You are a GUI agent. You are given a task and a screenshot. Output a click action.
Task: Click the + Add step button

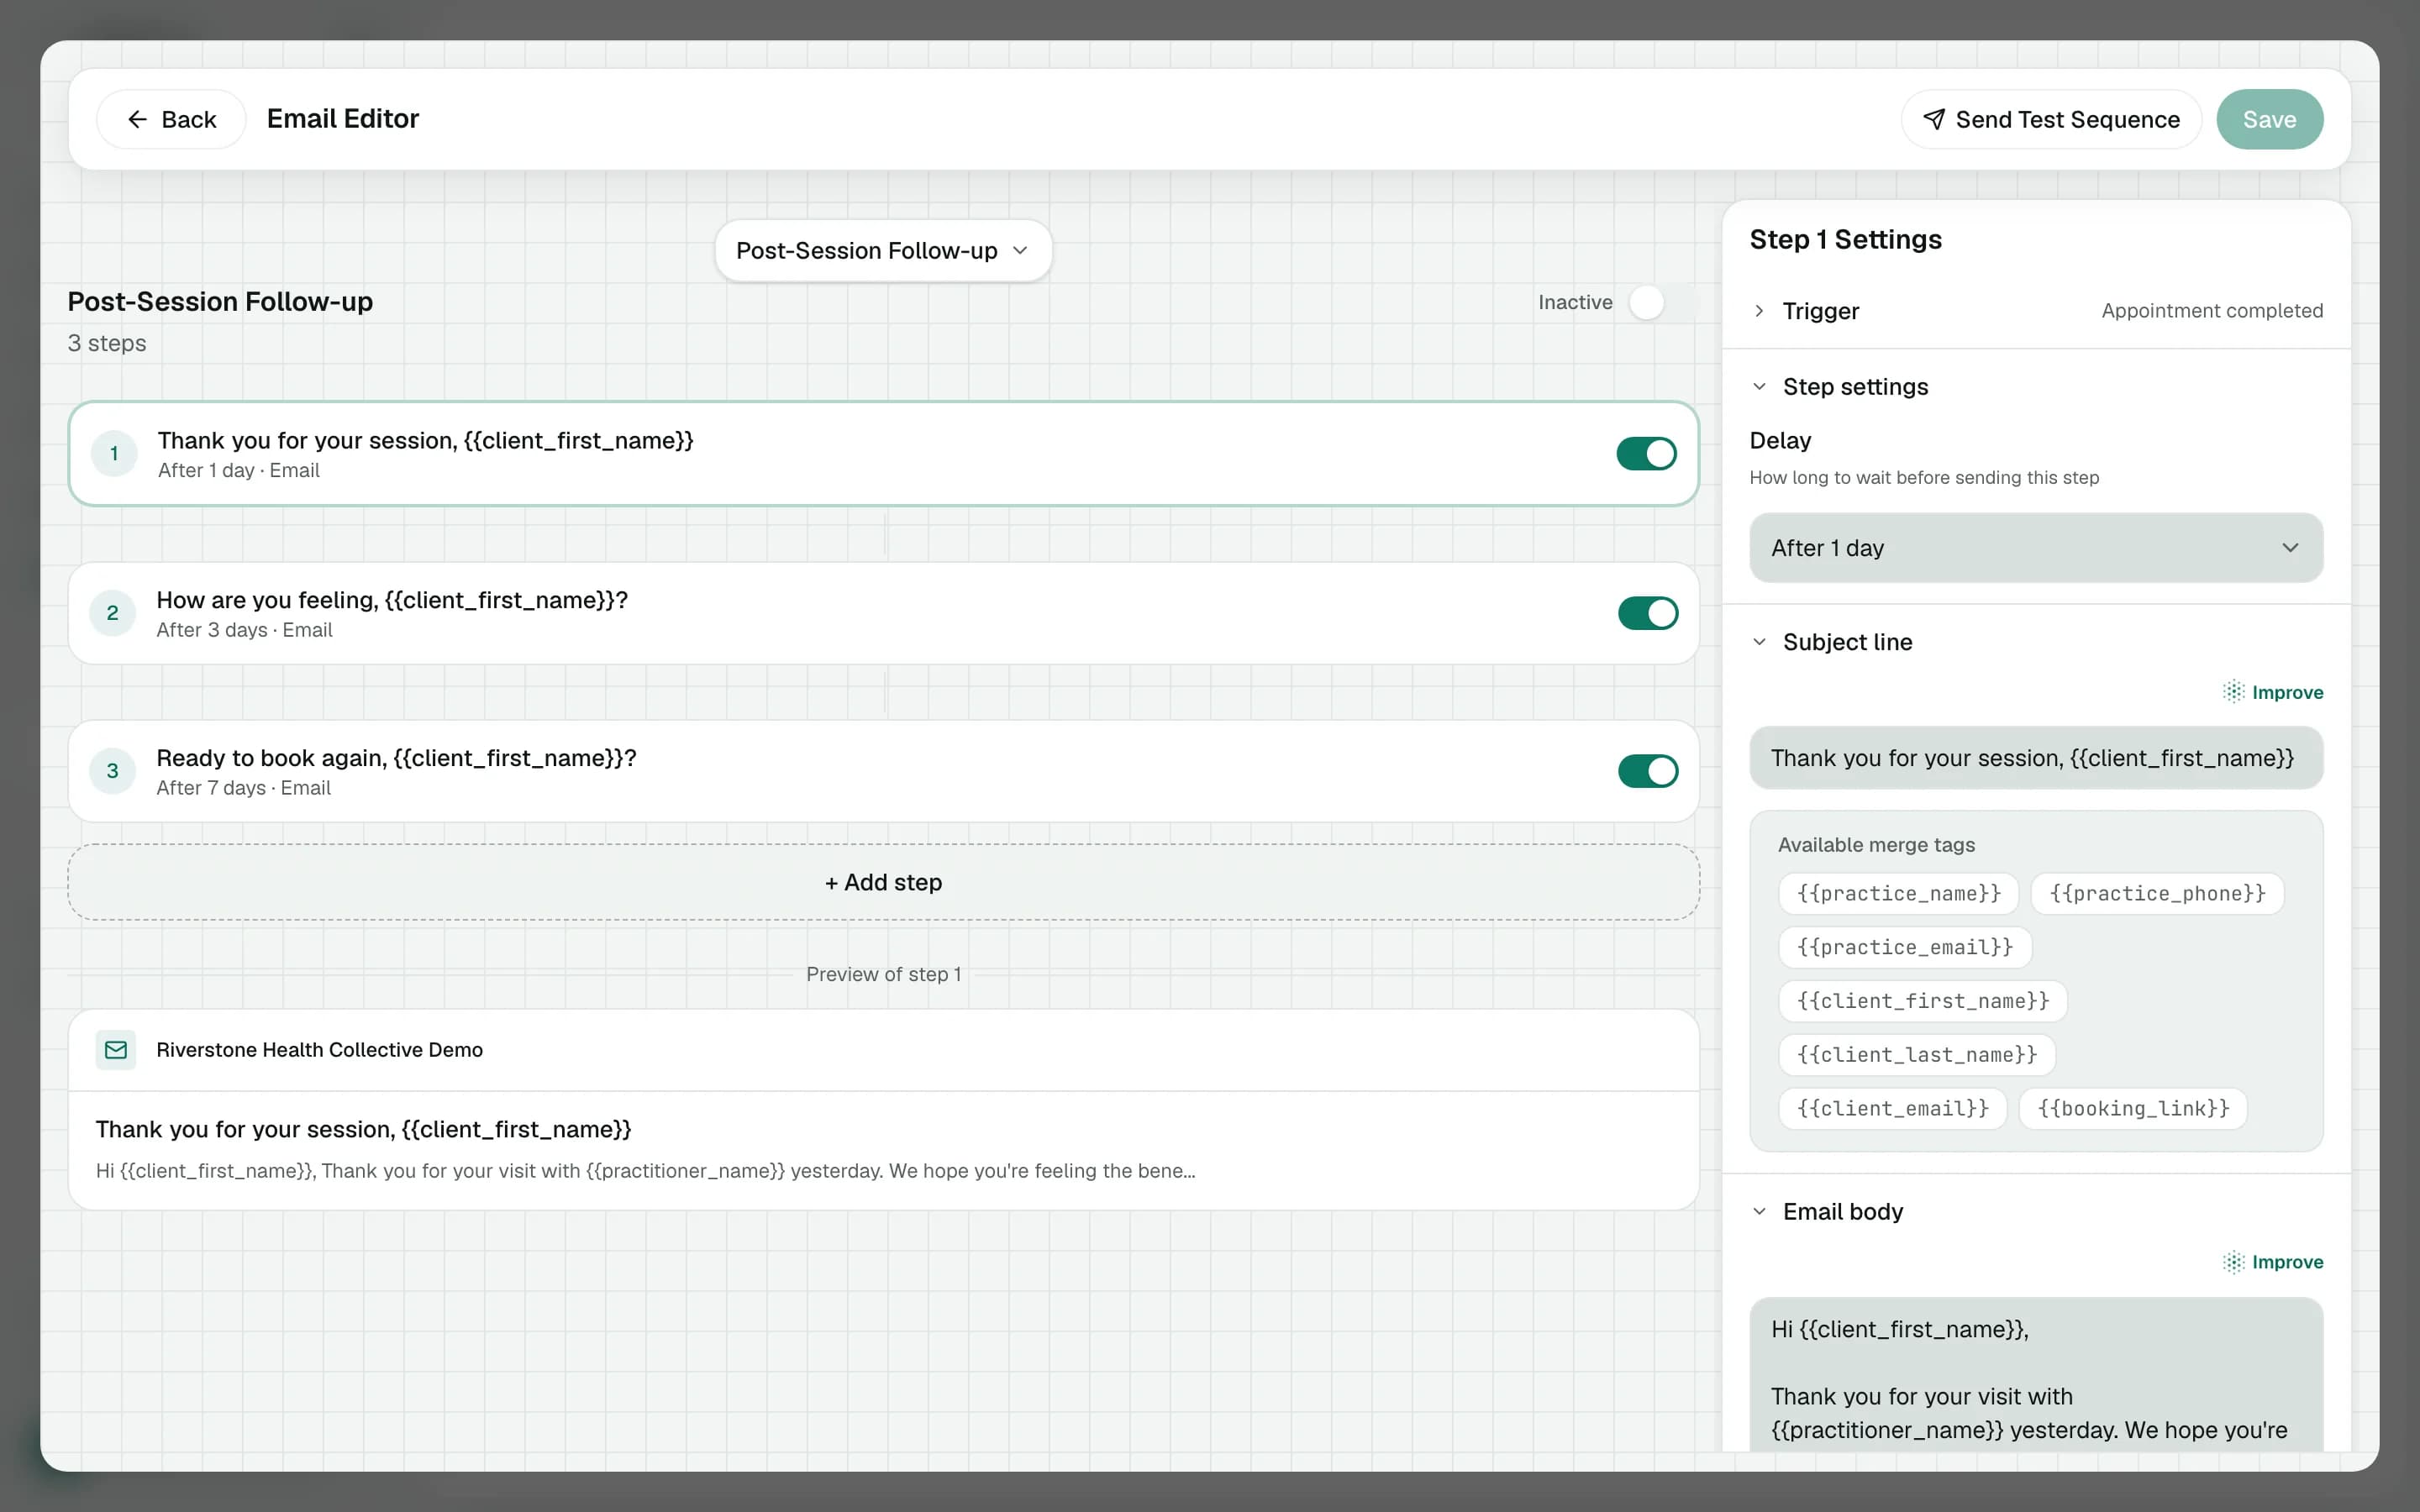click(883, 882)
